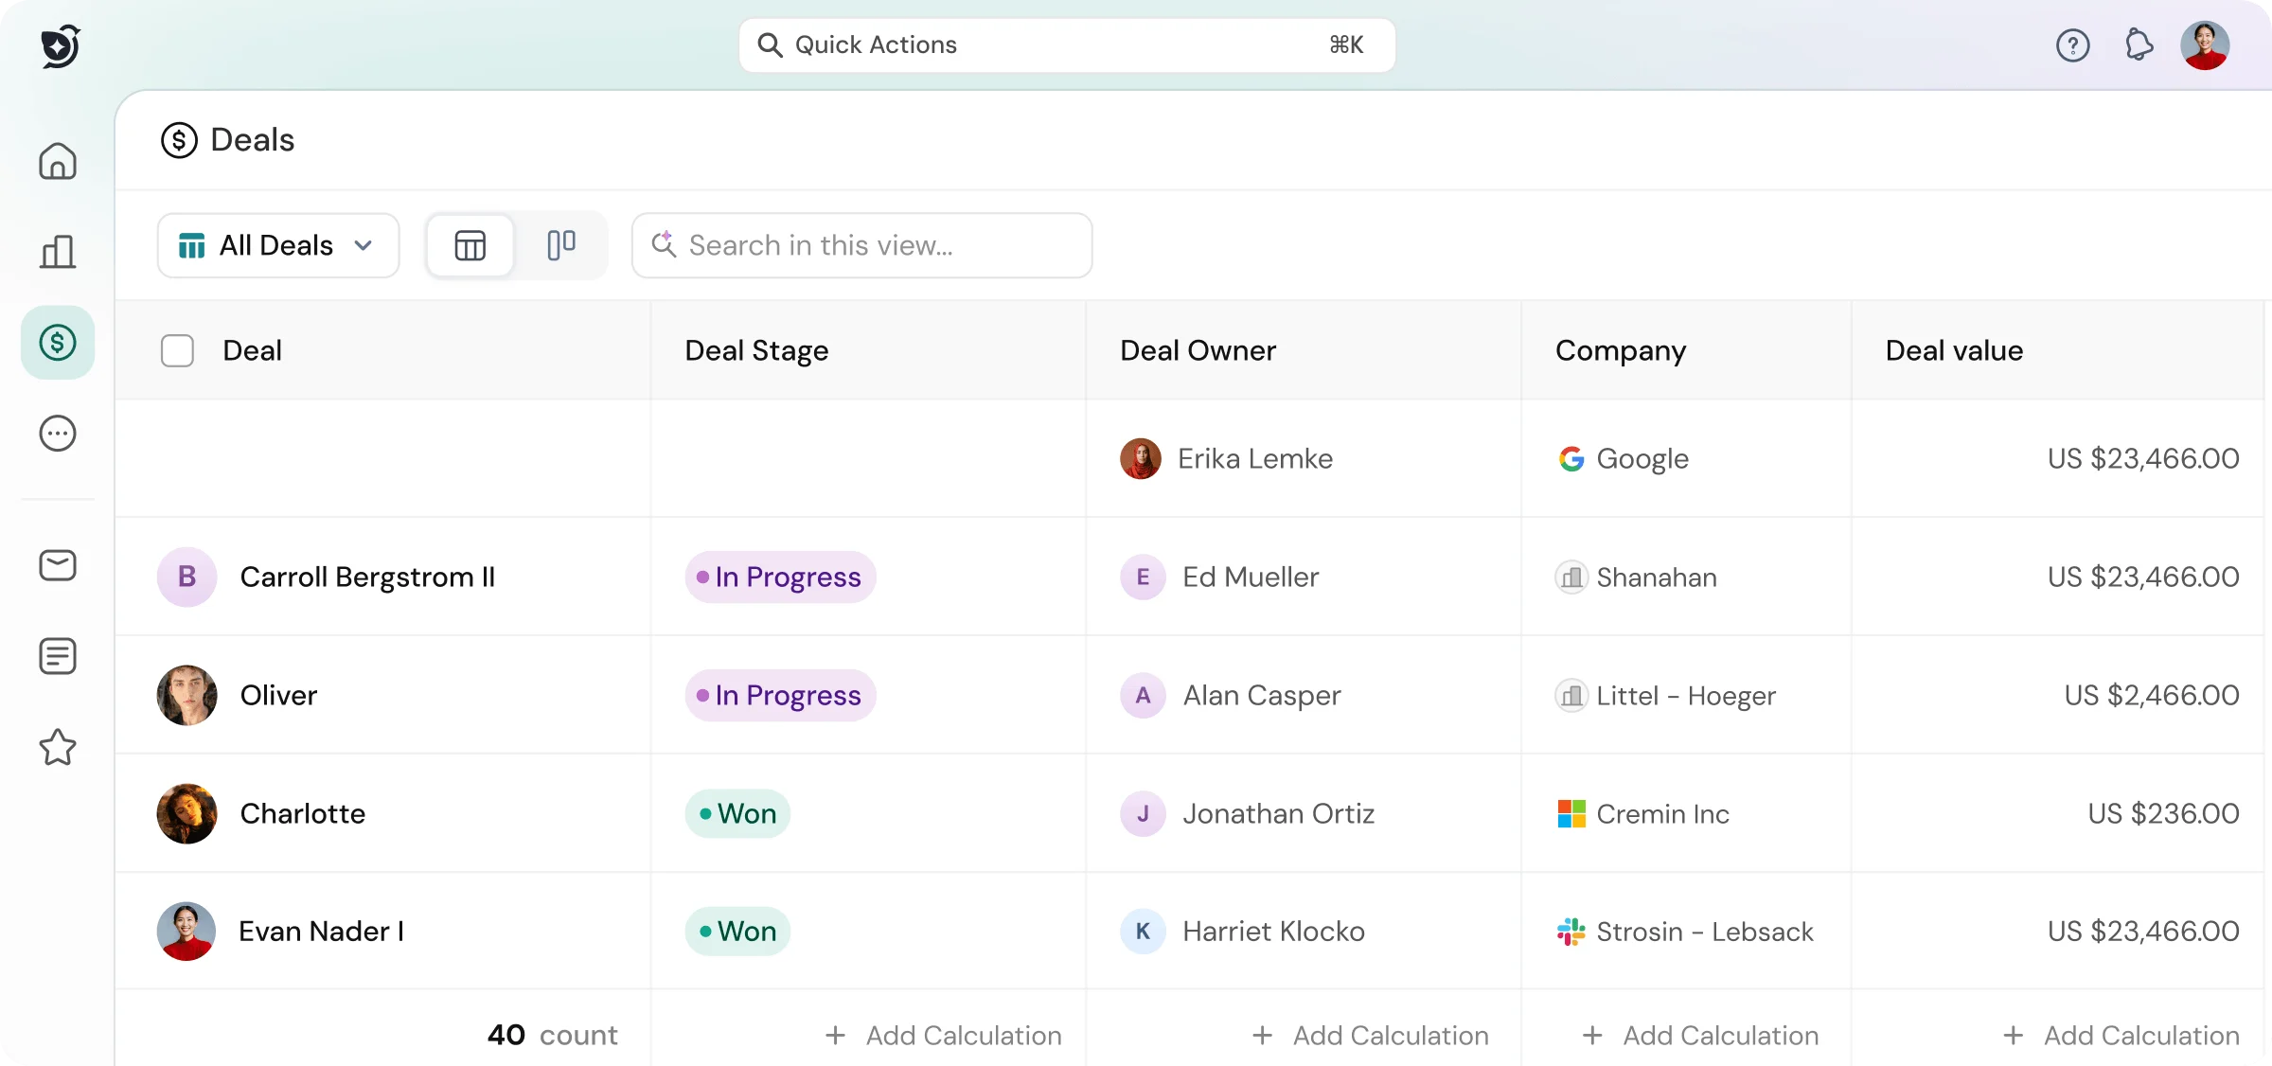2272x1066 pixels.
Task: Click the K avatar for Harriet Klocko
Action: point(1143,932)
